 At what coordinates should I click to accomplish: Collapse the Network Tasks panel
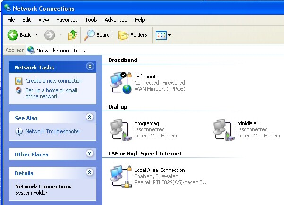[x=90, y=67]
